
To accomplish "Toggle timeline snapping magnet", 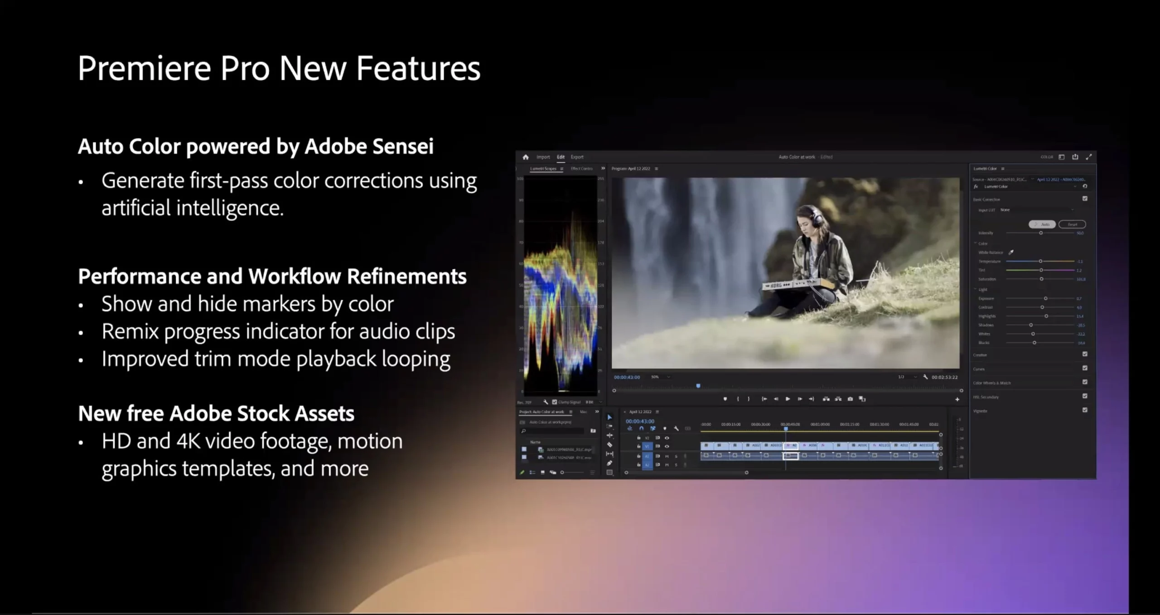I will 641,428.
